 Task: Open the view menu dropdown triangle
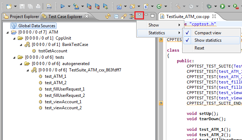click(139, 15)
